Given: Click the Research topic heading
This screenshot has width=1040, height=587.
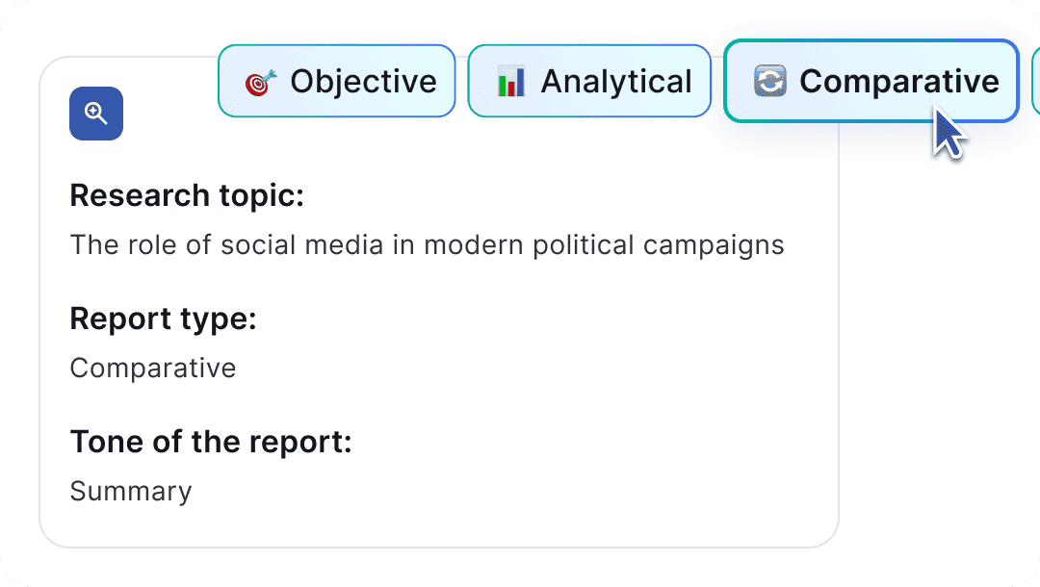Looking at the screenshot, I should 187,195.
